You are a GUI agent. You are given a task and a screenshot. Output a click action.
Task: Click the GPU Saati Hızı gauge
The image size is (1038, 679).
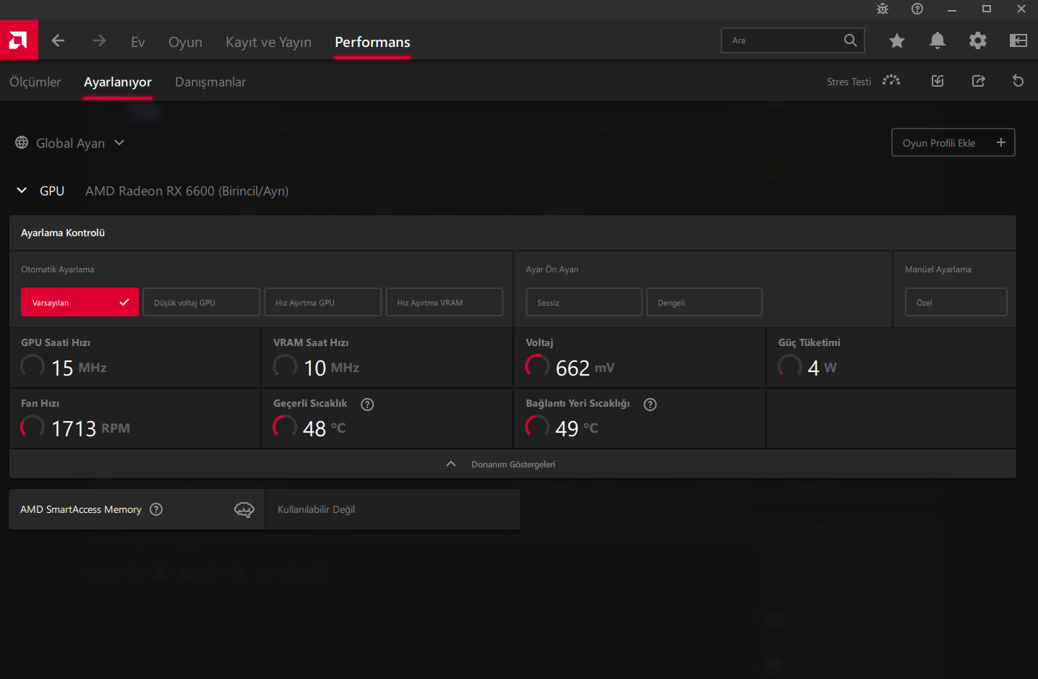pyautogui.click(x=33, y=366)
